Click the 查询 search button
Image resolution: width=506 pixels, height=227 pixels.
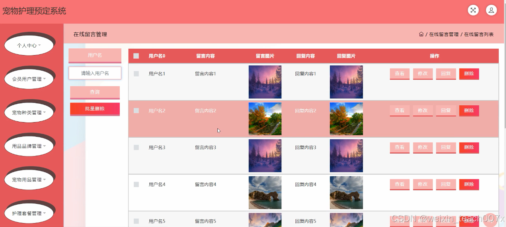click(x=95, y=92)
